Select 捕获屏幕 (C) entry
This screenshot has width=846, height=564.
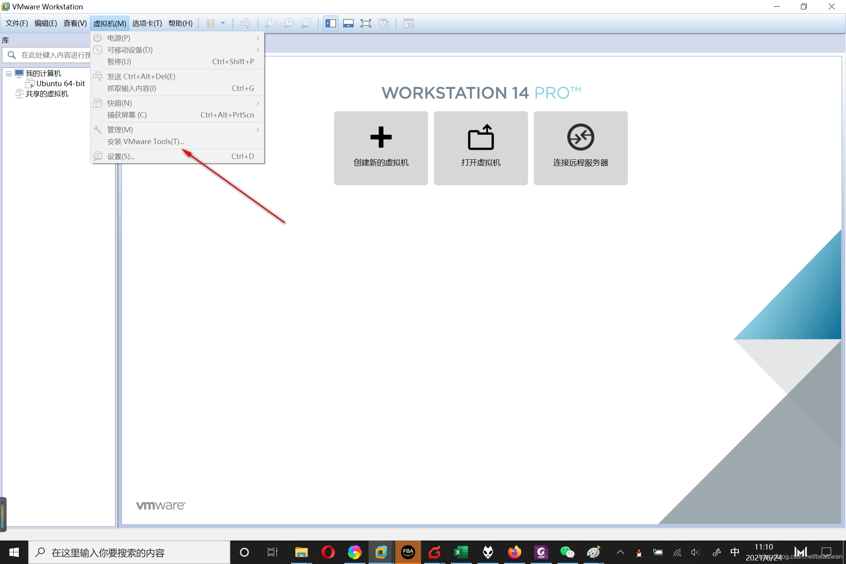pyautogui.click(x=177, y=115)
